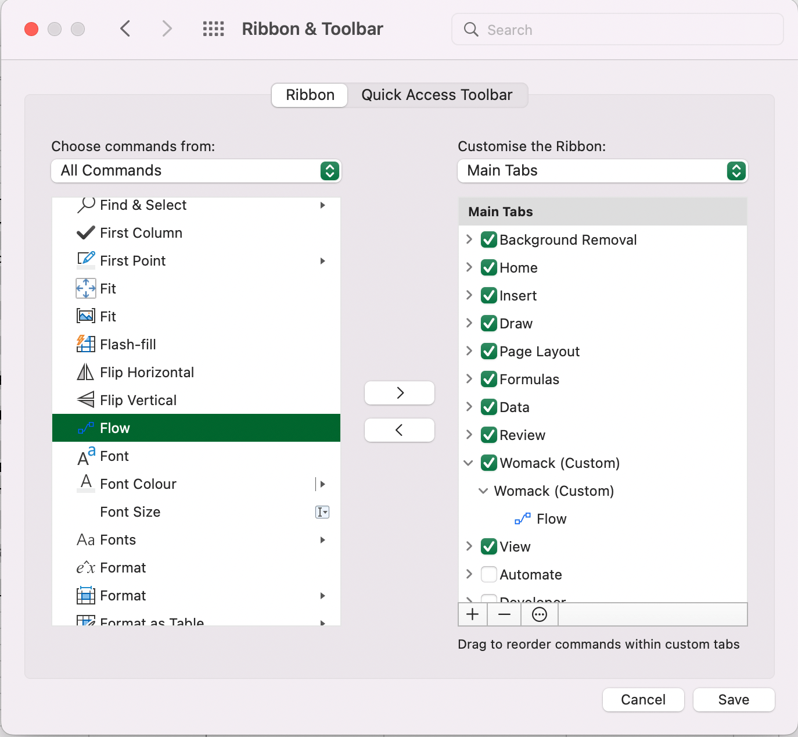Click the Fonts Aa icon

[x=85, y=540]
